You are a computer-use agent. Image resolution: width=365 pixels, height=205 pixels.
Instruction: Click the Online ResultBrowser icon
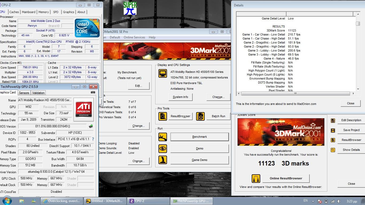click(x=256, y=178)
